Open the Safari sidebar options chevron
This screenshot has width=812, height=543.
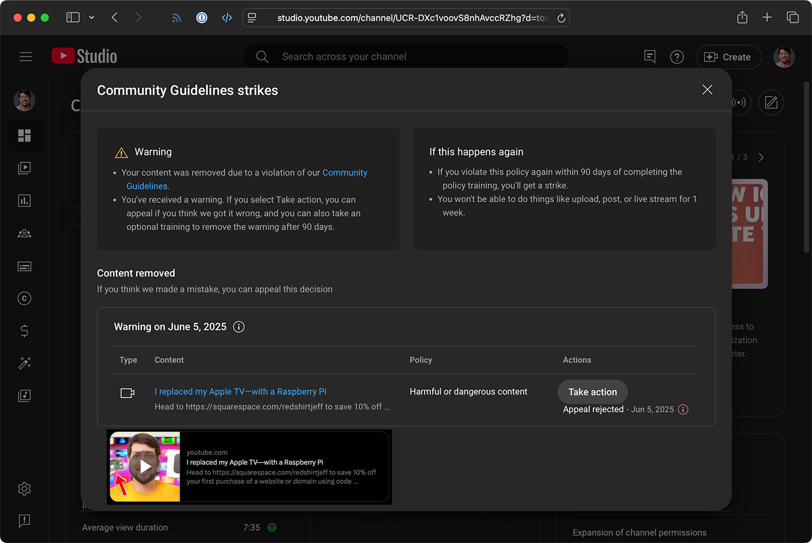pyautogui.click(x=91, y=17)
